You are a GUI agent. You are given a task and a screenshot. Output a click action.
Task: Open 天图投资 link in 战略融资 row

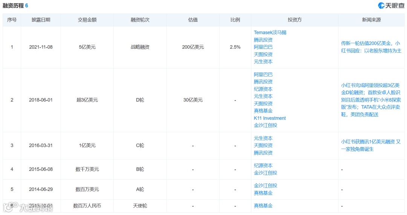(263, 54)
